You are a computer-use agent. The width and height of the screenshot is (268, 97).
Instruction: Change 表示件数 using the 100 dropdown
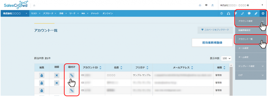[x=226, y=58]
